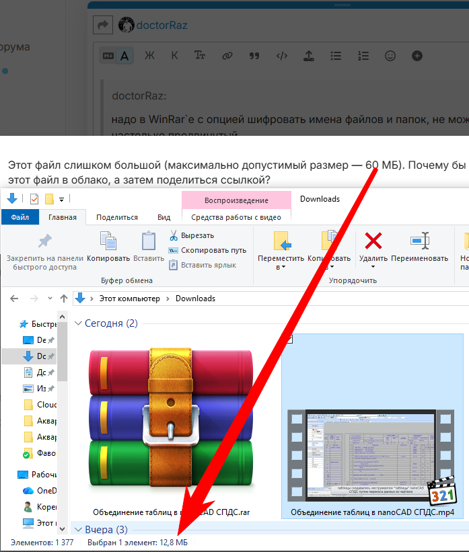
Task: Expand the Вчера (3) group chevron
Action: pyautogui.click(x=79, y=530)
